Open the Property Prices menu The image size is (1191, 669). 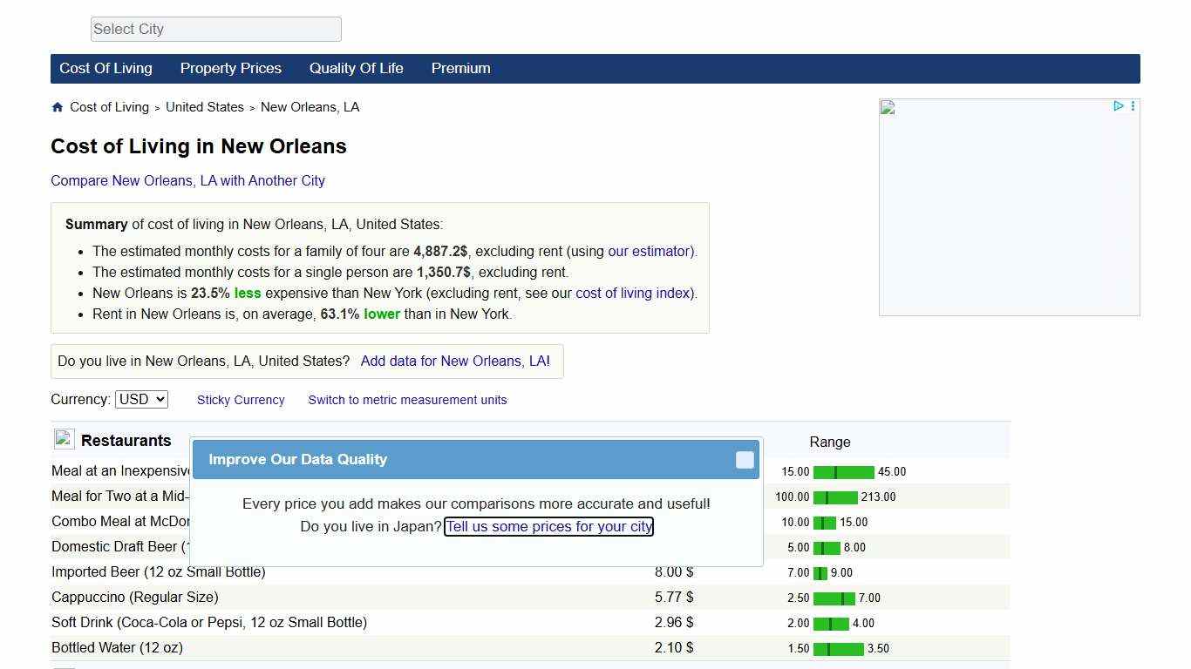pyautogui.click(x=230, y=68)
